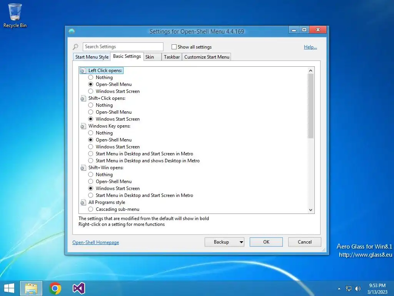Select Open-Shell Menu under Shift+Click opens

[91, 112]
